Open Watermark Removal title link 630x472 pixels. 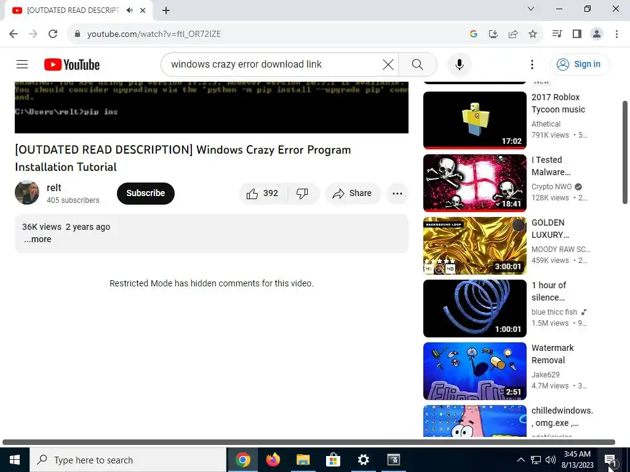point(552,354)
